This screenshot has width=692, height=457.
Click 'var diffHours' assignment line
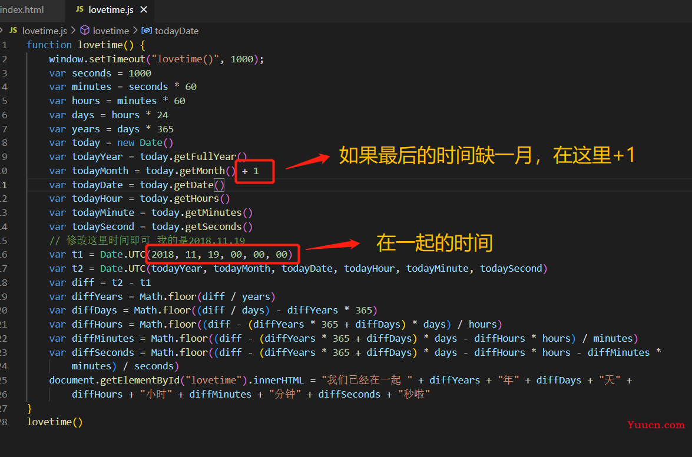(276, 325)
